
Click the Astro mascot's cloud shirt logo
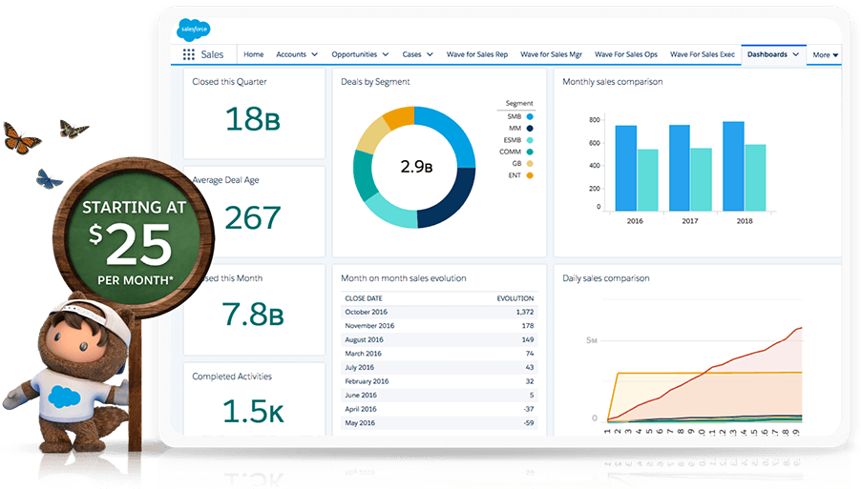click(x=64, y=397)
